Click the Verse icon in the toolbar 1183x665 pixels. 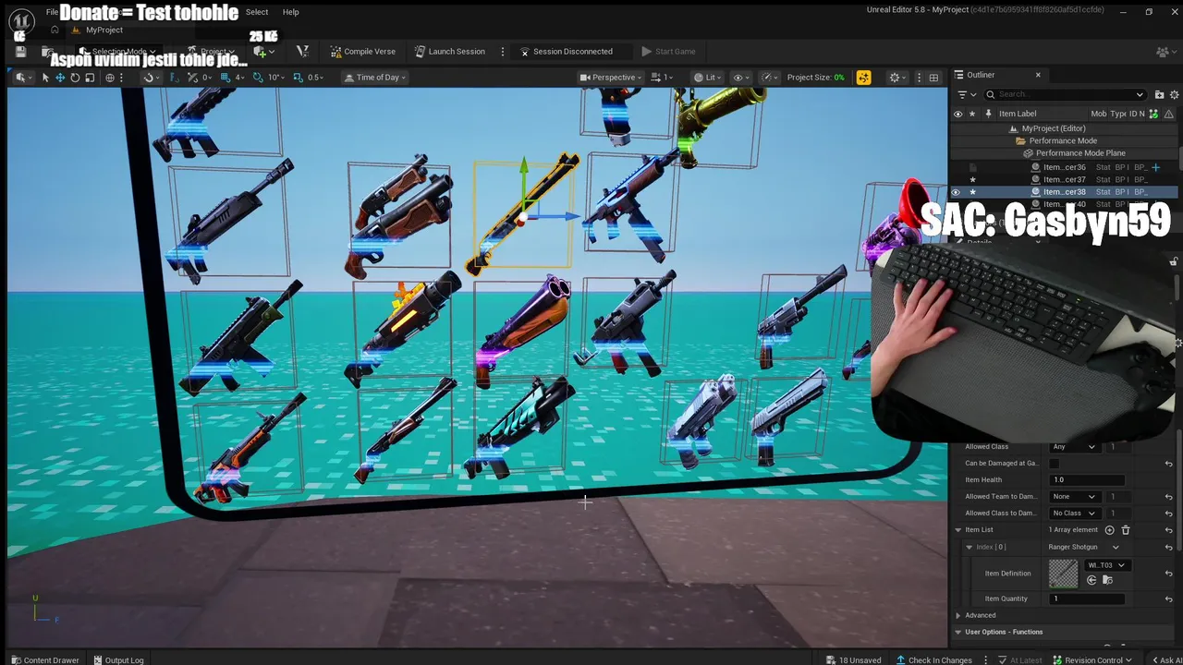coord(302,52)
